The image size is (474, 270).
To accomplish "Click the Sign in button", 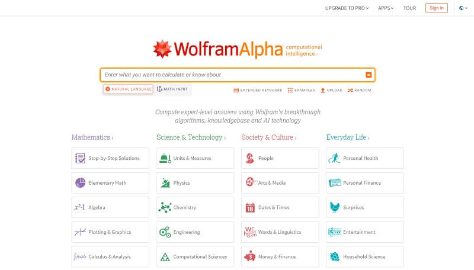I will [x=437, y=8].
